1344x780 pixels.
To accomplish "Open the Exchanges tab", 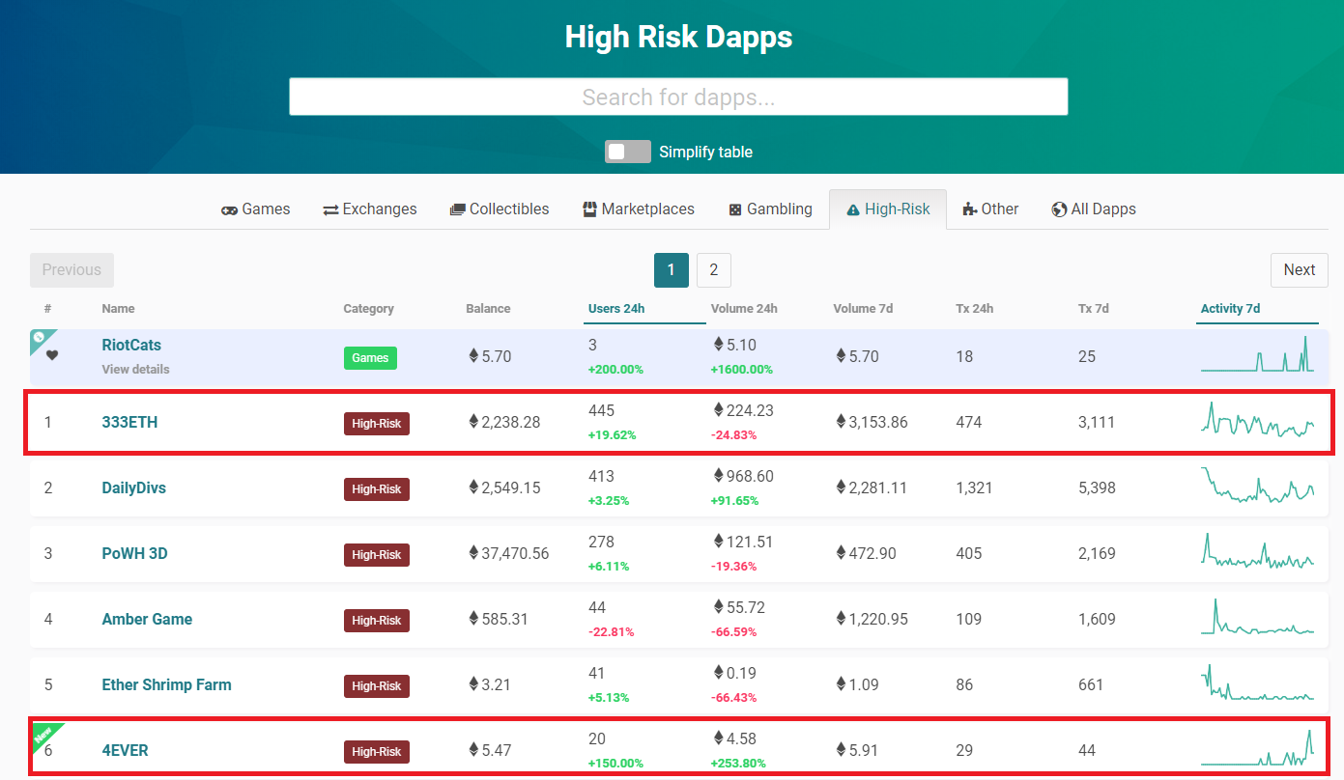I will (x=370, y=209).
